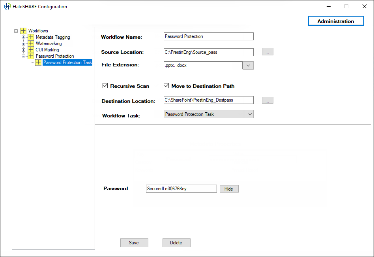Viewport: 374px width, 257px height.
Task: Uncheck the Recursive Scan checkbox
Action: [x=105, y=85]
